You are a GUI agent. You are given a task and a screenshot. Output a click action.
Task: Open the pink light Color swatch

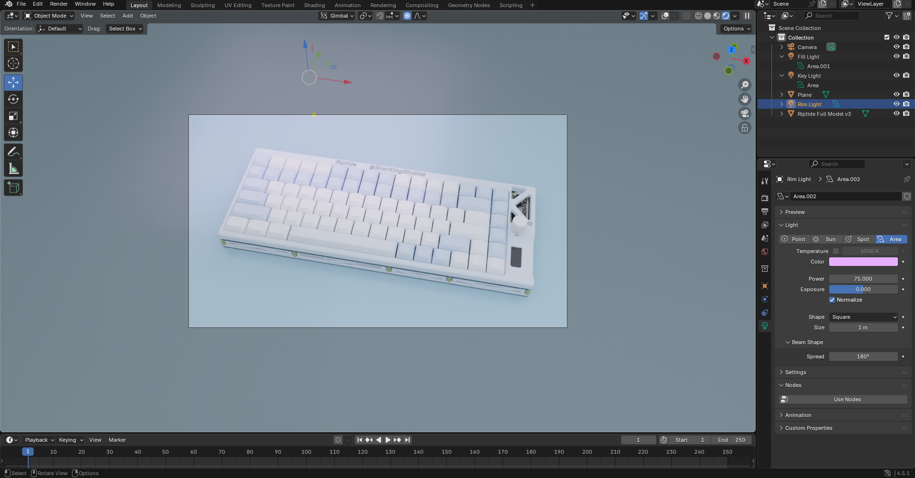(863, 262)
